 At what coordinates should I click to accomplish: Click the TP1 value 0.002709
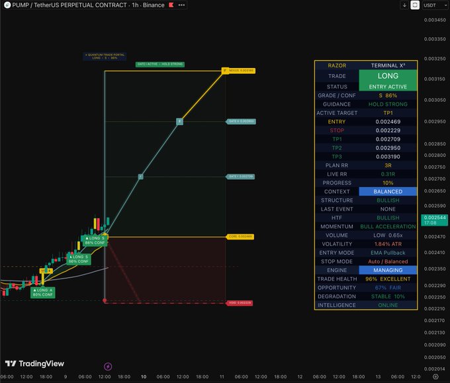(x=388, y=139)
